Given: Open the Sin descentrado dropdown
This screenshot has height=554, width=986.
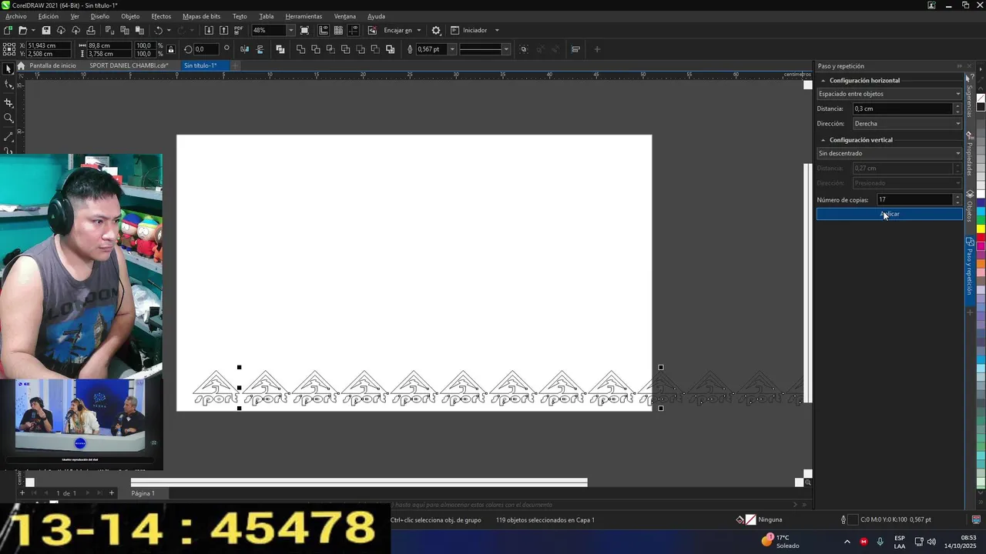Looking at the screenshot, I should tap(890, 153).
